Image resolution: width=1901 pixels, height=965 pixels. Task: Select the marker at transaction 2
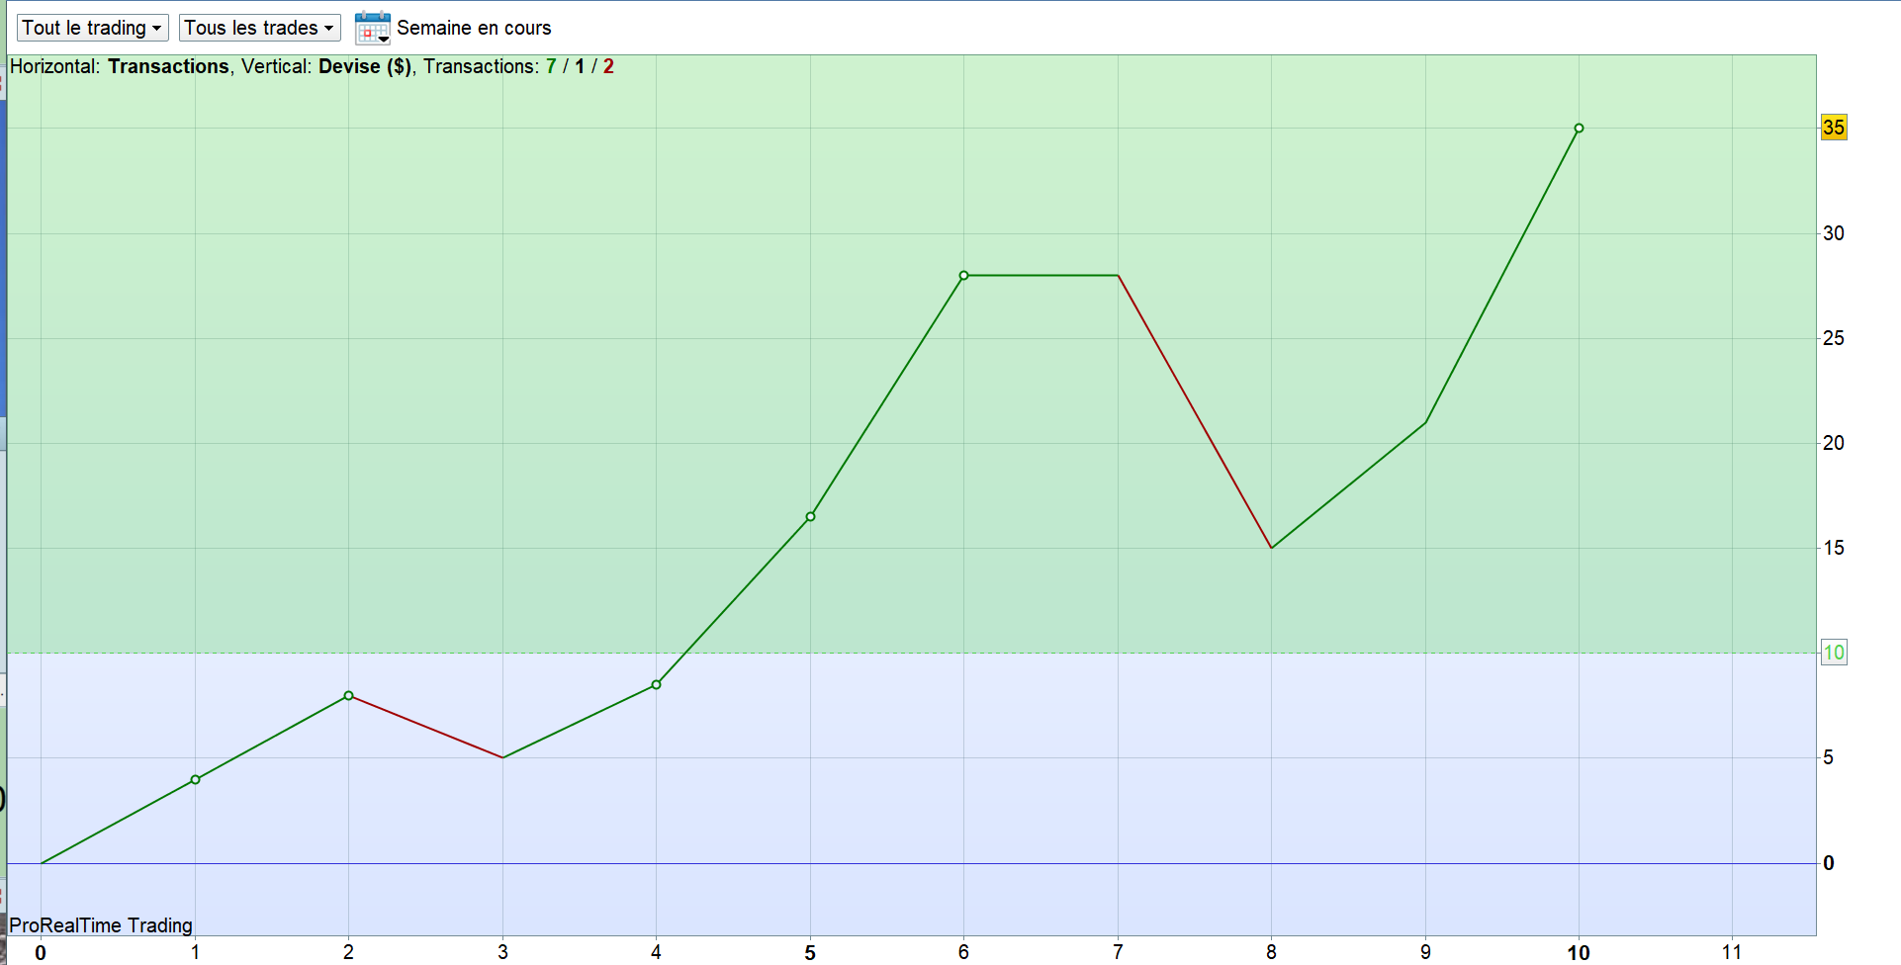[348, 696]
